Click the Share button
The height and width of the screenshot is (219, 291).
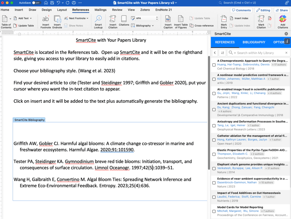point(282,10)
